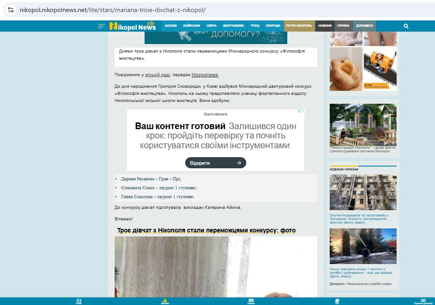Click the news icon in bottom bar center
Screen dimensions: 435x305
(251, 301)
